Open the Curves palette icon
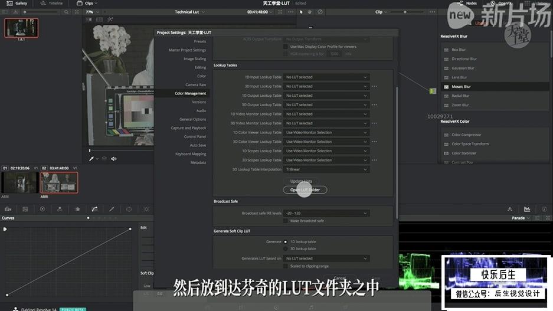The width and height of the screenshot is (553, 311). click(x=94, y=209)
